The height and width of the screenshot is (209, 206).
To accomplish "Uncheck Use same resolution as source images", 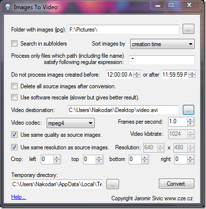I will point(14,147).
